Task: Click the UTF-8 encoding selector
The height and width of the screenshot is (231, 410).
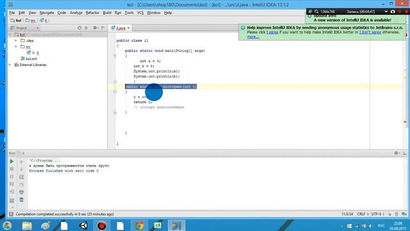Action: 378,214
